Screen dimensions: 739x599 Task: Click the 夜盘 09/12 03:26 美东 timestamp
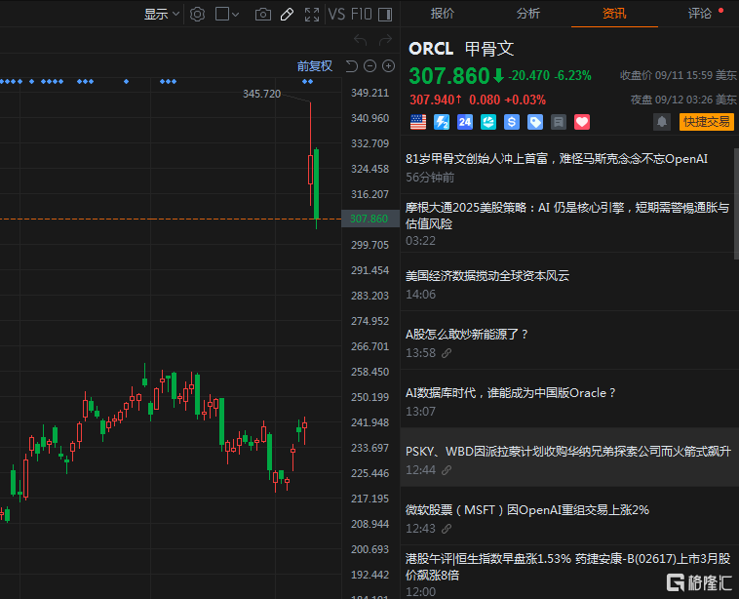click(x=683, y=100)
